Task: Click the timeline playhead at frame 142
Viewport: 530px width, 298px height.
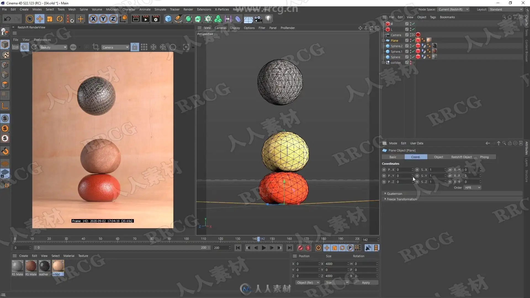Action: pyautogui.click(x=258, y=239)
